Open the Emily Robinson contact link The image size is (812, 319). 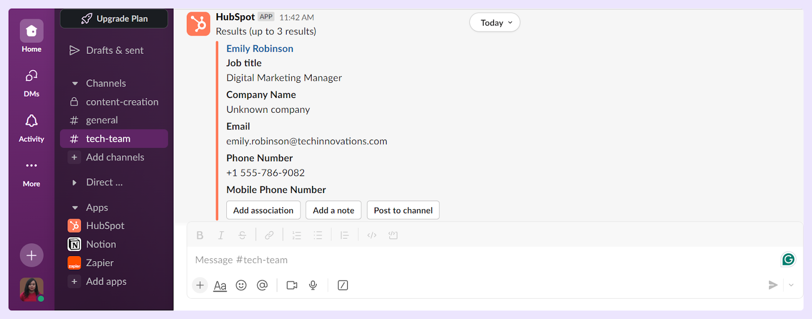260,49
